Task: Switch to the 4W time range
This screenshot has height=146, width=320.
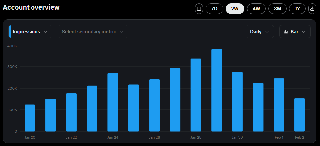Action: pos(256,9)
